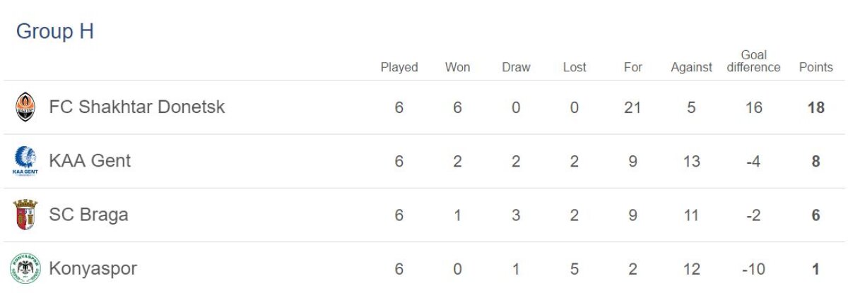This screenshot has width=848, height=293.
Task: Click the SC Braga club crest
Action: (x=25, y=215)
